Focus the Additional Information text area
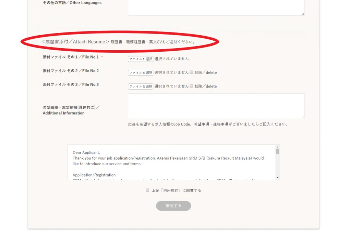Viewport: 351px width, 238px height. (216, 106)
